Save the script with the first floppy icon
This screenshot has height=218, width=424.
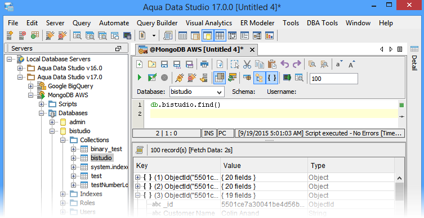(x=164, y=64)
